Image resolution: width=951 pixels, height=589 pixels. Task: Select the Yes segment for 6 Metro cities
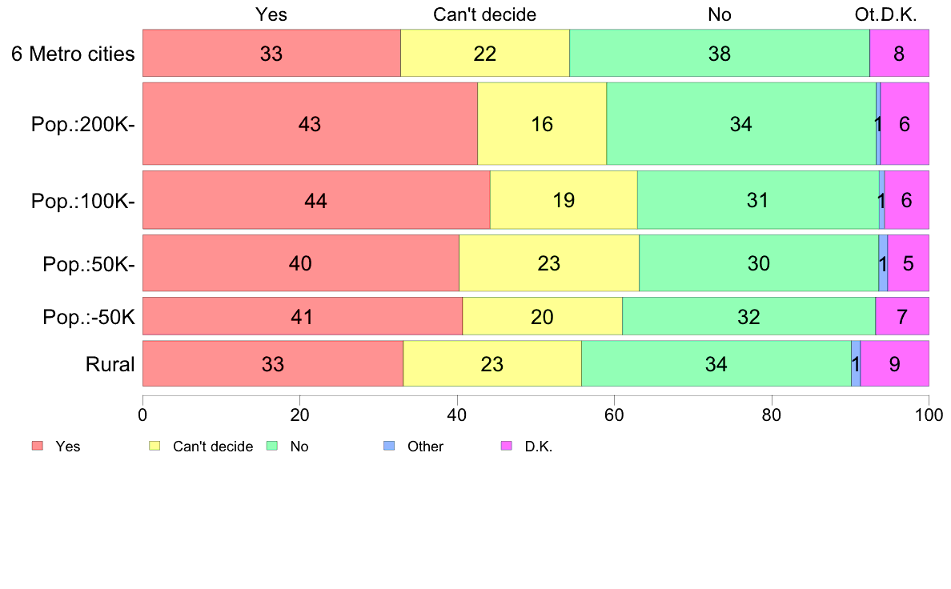271,54
